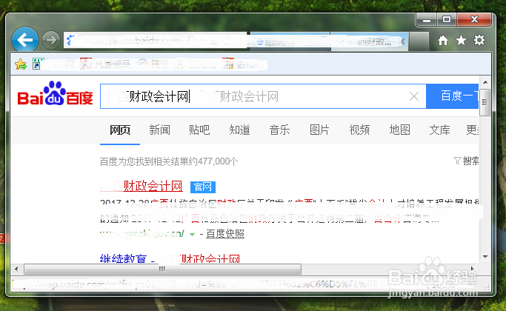The width and height of the screenshot is (506, 311).
Task: Minimize the browser window
Action: pyautogui.click(x=427, y=20)
